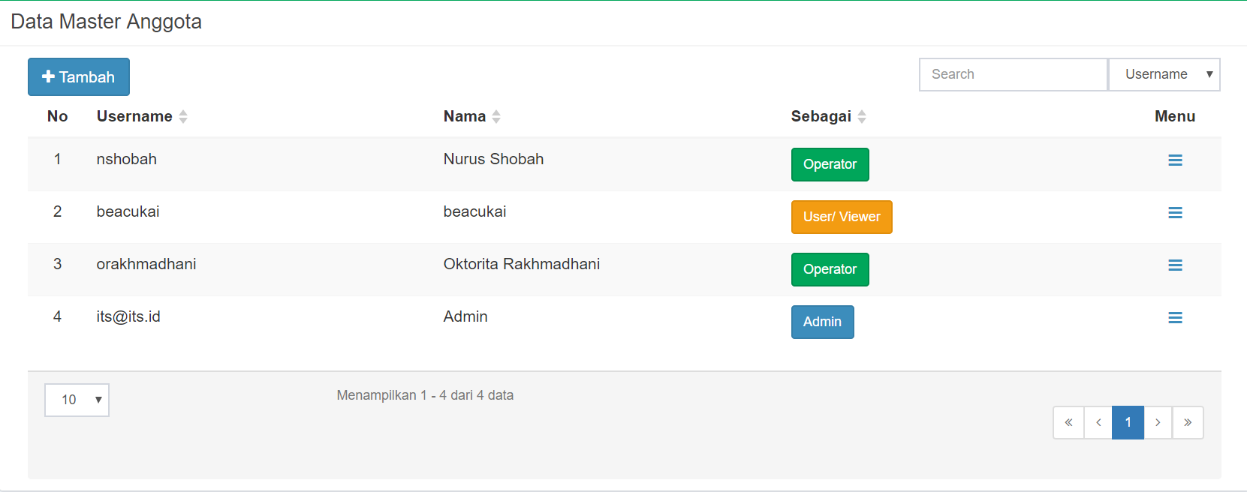The width and height of the screenshot is (1247, 492).
Task: Click the Tambah add button
Action: (79, 77)
